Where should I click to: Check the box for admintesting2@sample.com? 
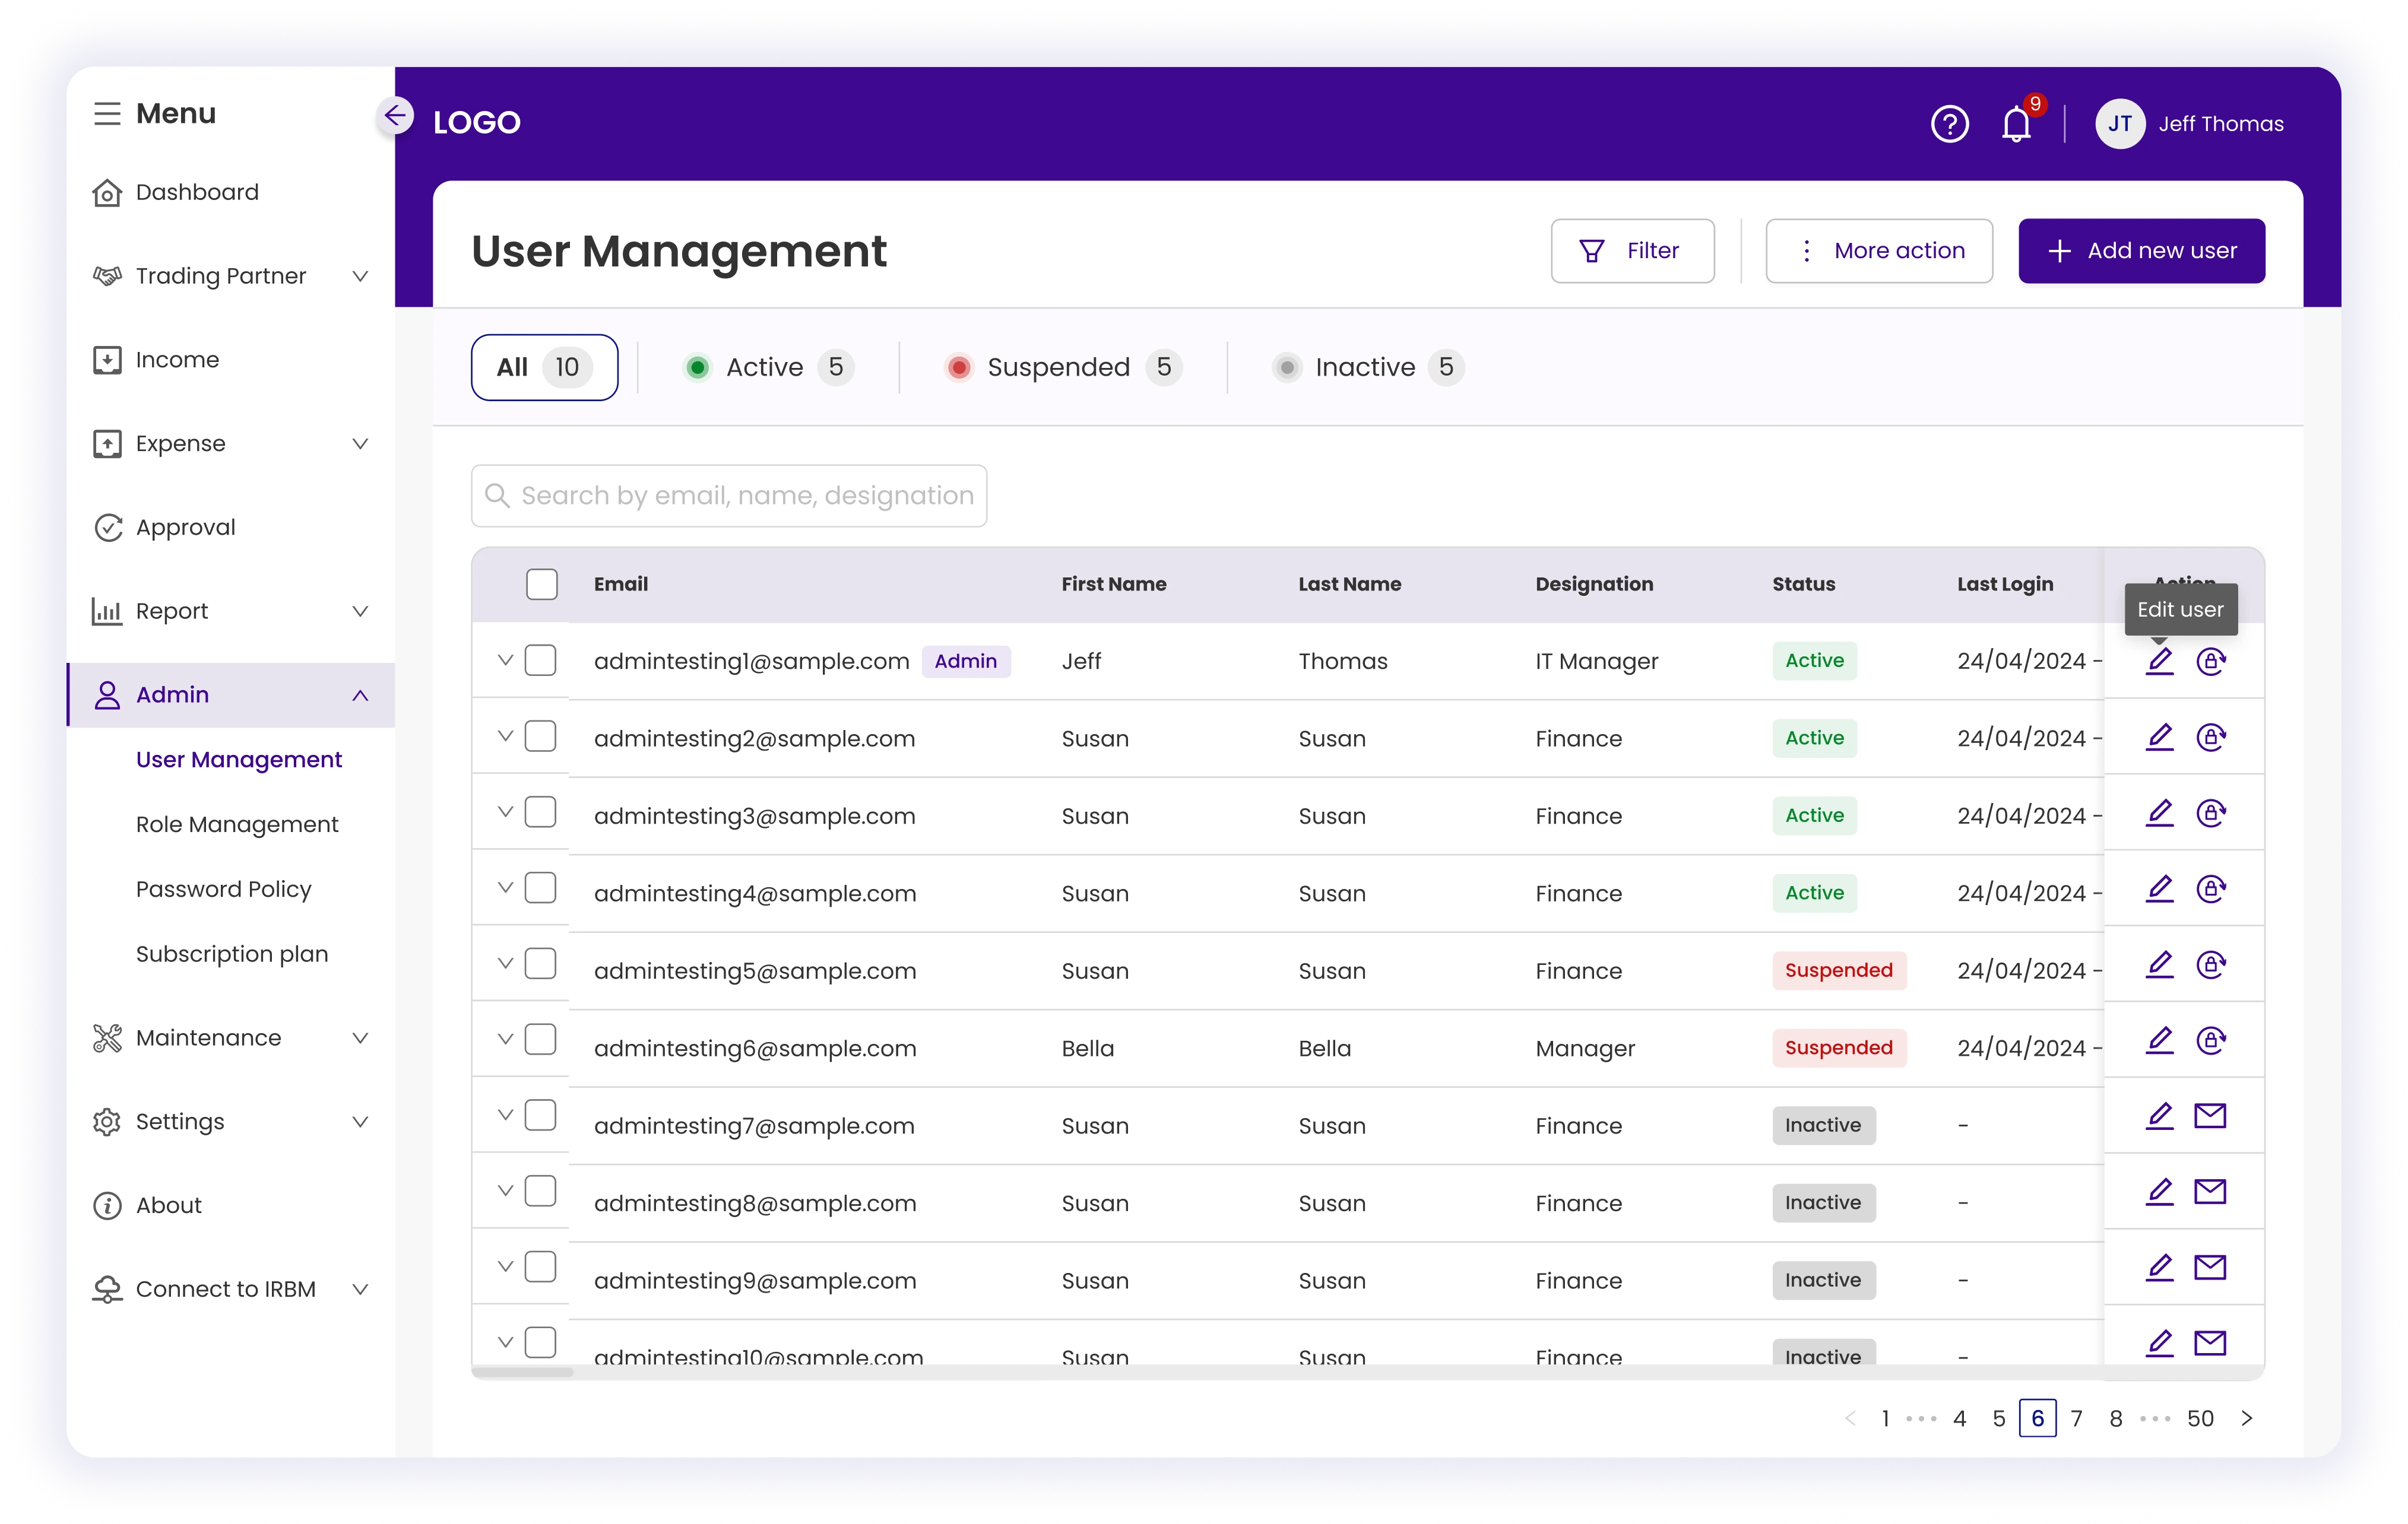541,736
